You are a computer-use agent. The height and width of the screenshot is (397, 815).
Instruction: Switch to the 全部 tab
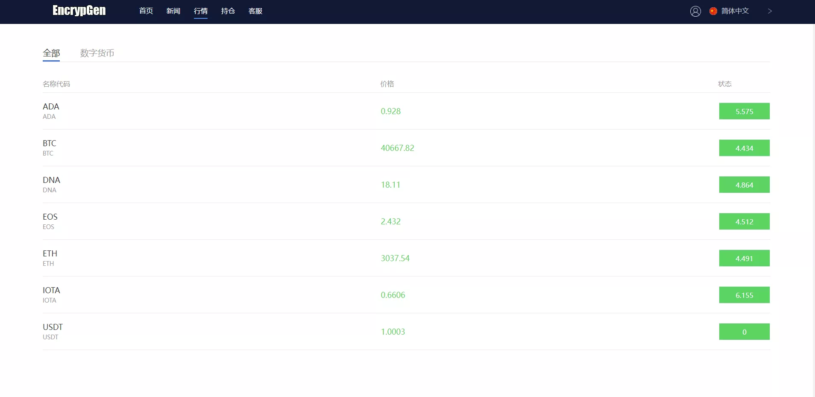point(51,53)
